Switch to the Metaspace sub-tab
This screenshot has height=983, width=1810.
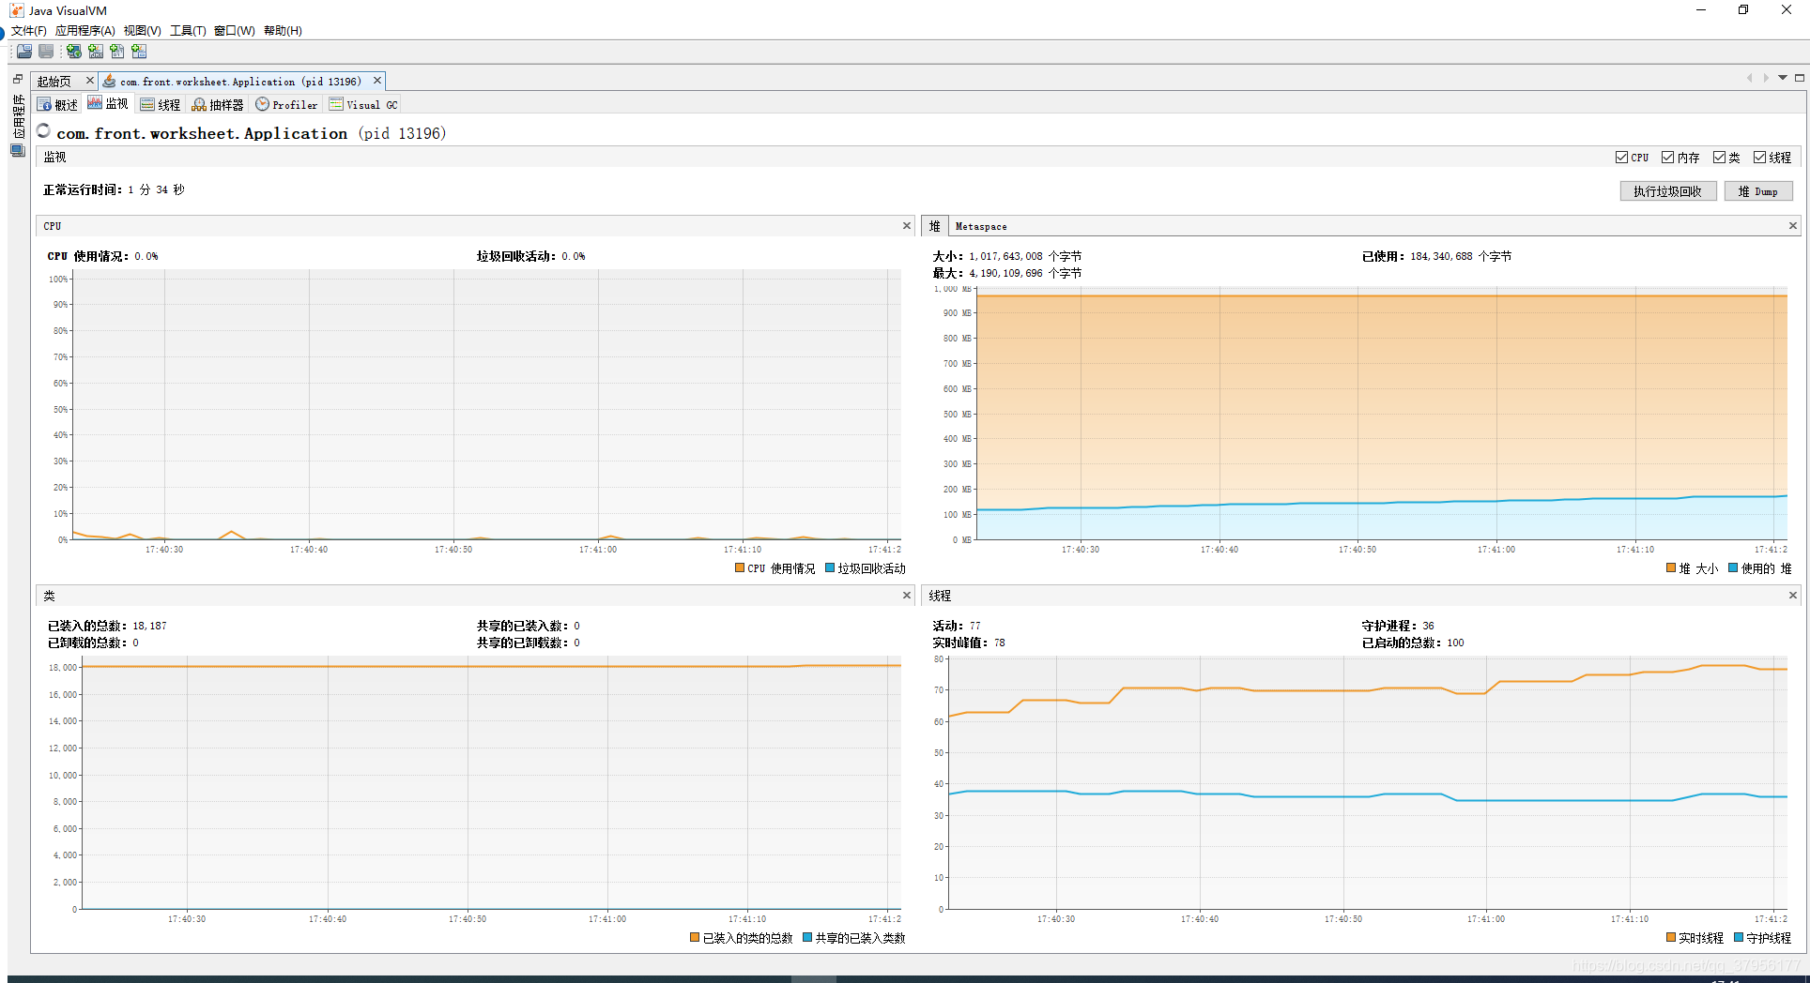pyautogui.click(x=981, y=226)
